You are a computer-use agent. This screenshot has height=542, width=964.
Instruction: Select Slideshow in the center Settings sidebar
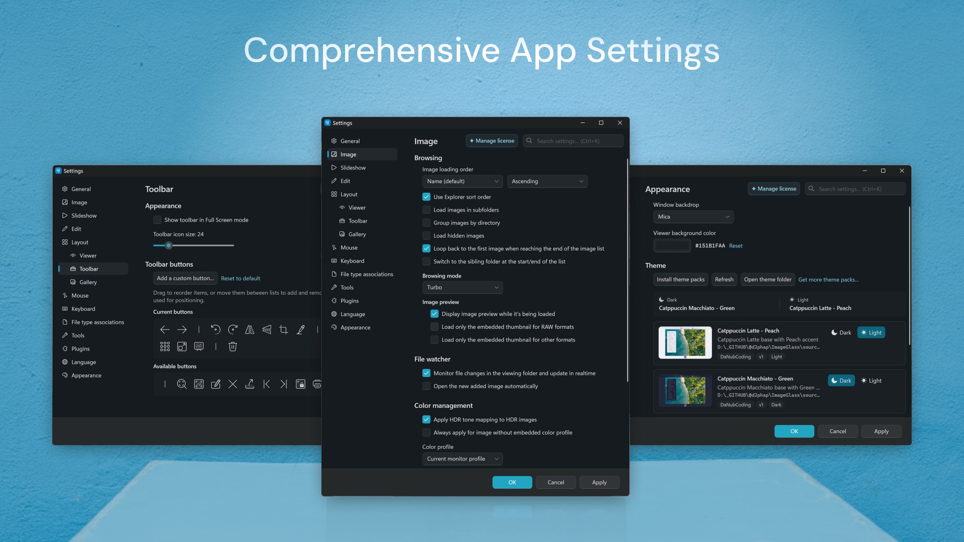362,167
